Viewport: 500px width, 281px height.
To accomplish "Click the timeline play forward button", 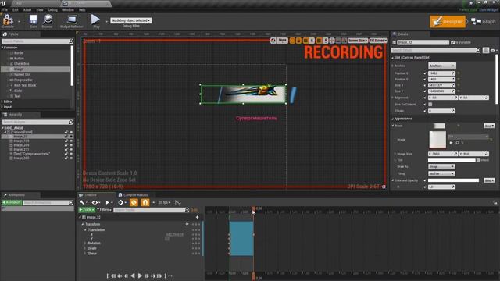I will click(x=140, y=276).
